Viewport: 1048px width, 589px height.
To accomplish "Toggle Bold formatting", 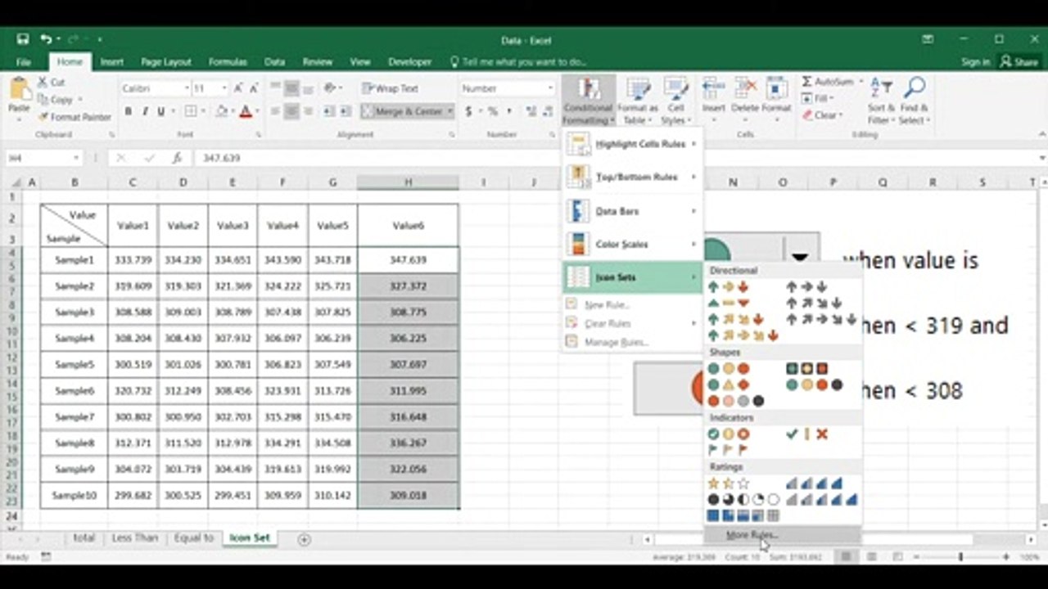I will click(x=128, y=111).
